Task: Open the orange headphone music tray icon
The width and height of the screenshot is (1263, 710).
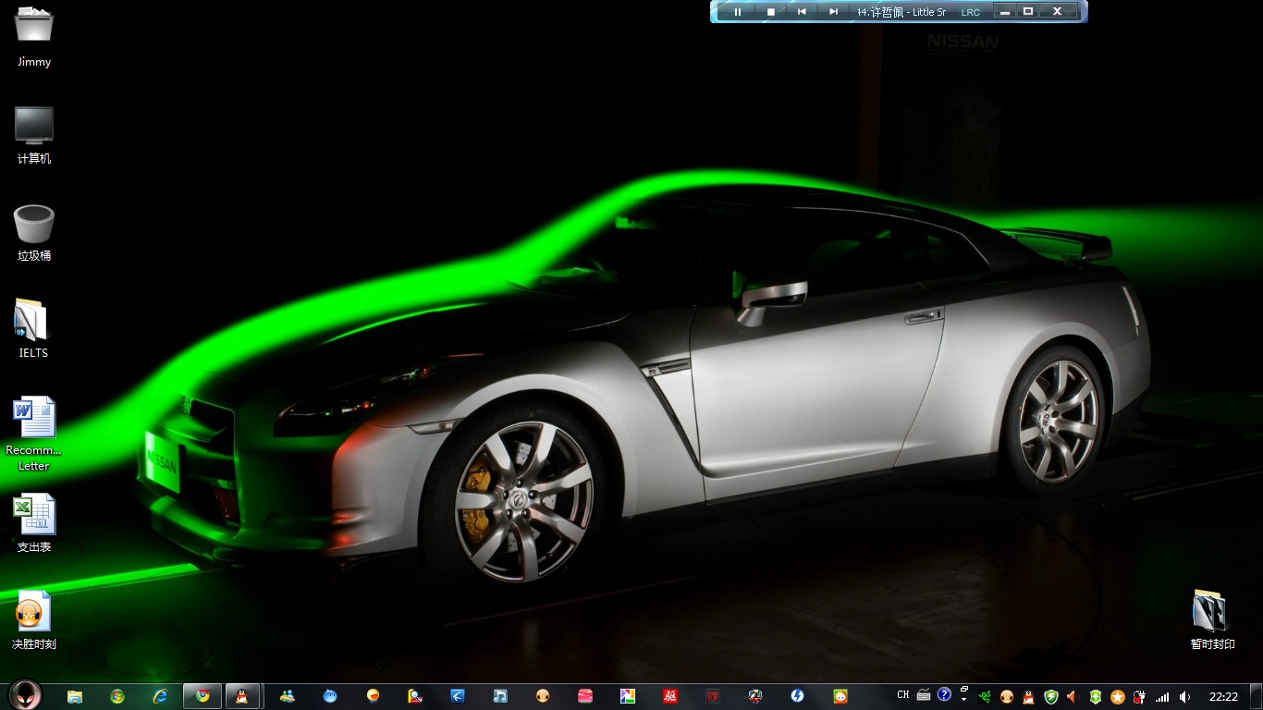Action: 1007,697
